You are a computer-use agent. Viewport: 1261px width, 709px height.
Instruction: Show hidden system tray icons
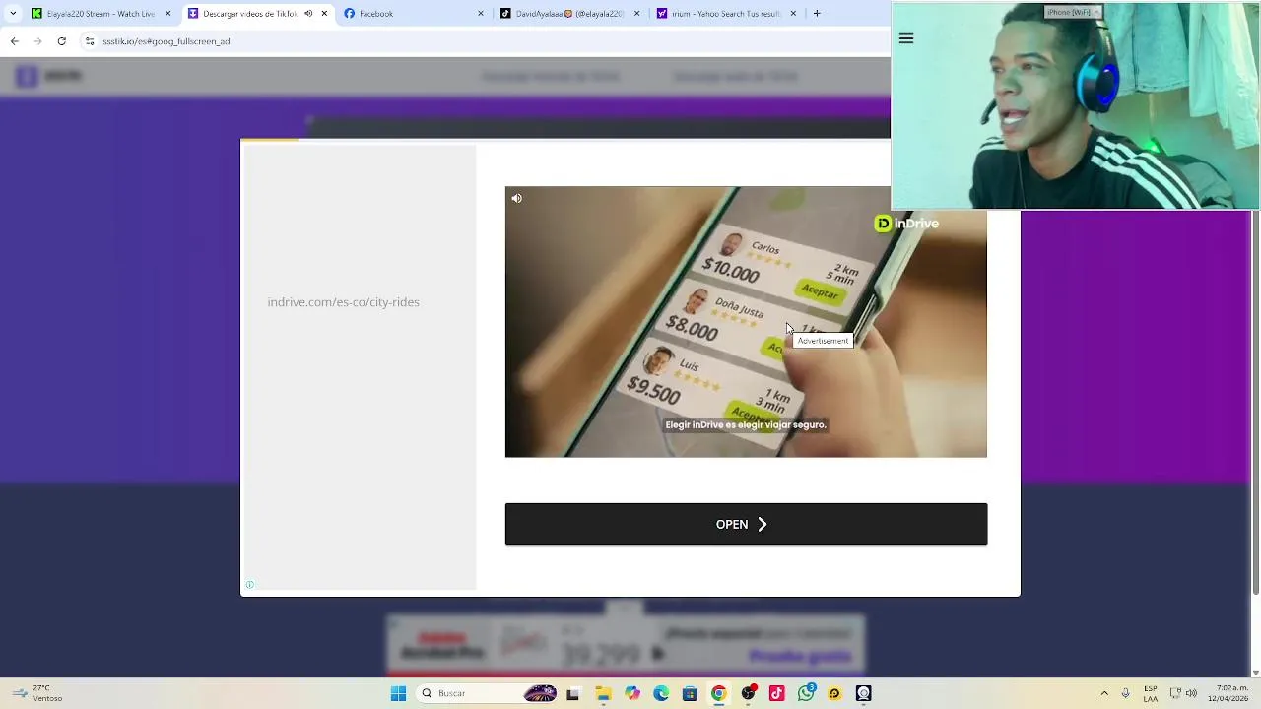pyautogui.click(x=1104, y=693)
